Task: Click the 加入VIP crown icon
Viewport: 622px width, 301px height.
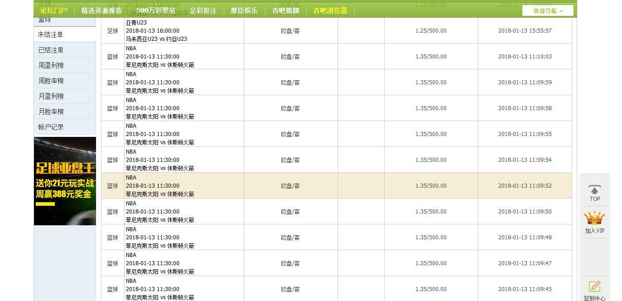Action: [x=594, y=218]
